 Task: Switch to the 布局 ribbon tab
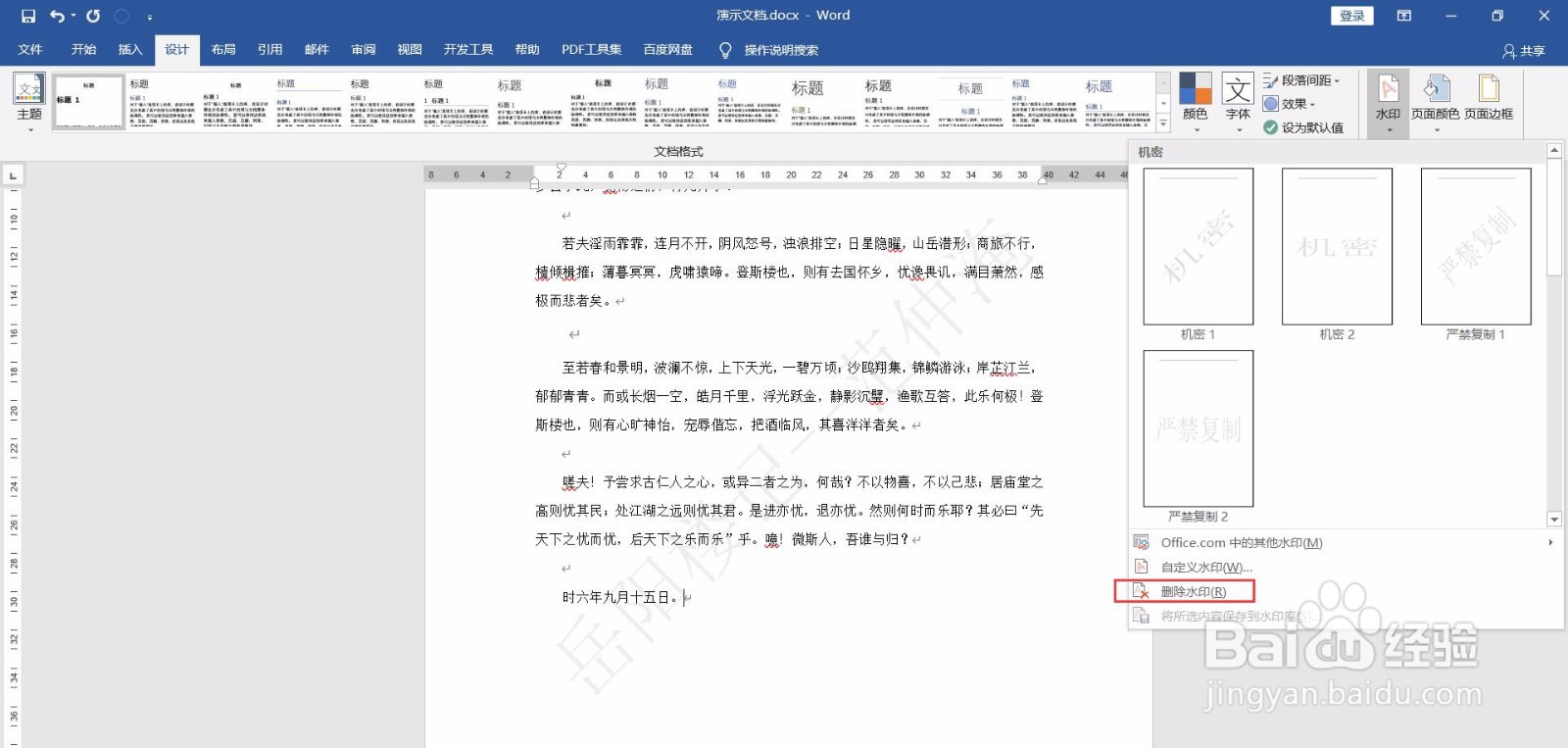[223, 50]
